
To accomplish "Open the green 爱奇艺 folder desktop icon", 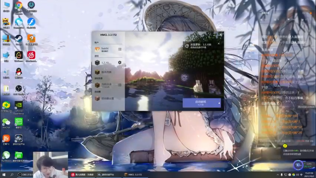I will [x=19, y=157].
